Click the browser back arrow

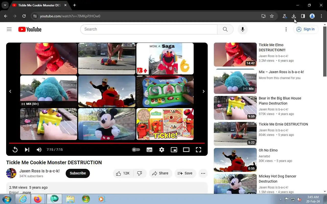point(6,16)
